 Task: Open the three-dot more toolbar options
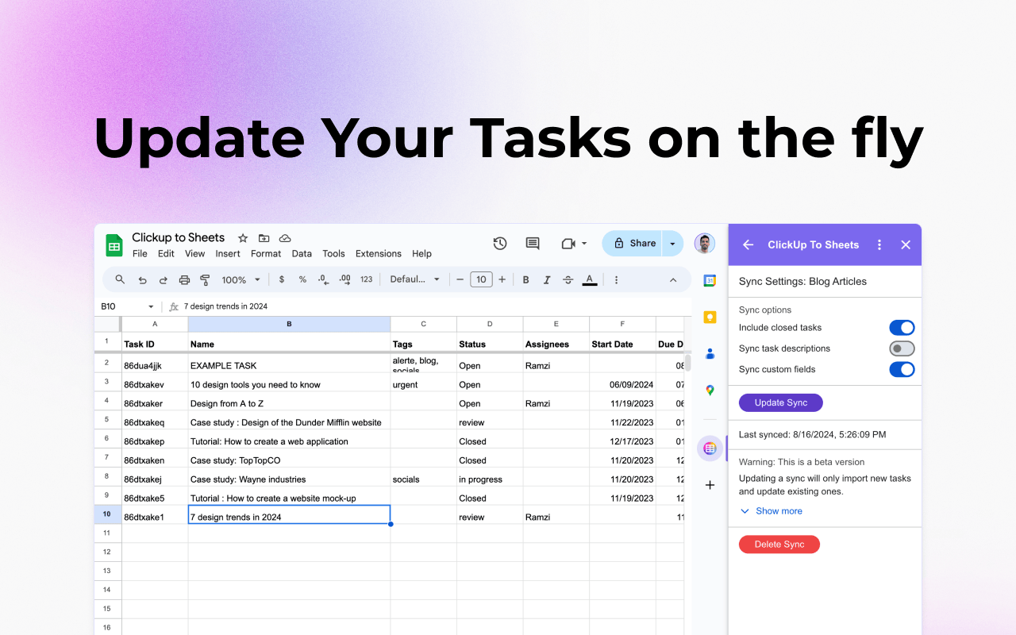tap(616, 279)
